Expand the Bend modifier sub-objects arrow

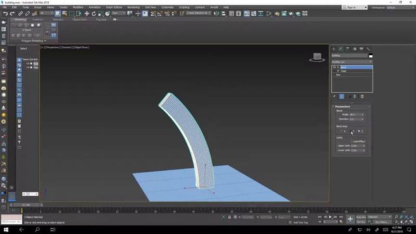pyautogui.click(x=338, y=68)
